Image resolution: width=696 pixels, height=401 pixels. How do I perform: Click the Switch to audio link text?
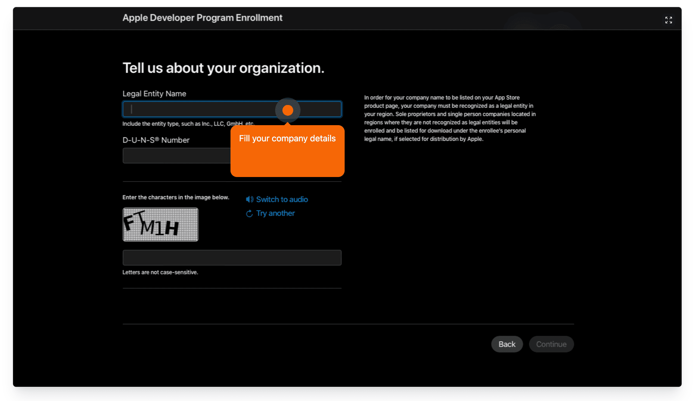pyautogui.click(x=282, y=199)
